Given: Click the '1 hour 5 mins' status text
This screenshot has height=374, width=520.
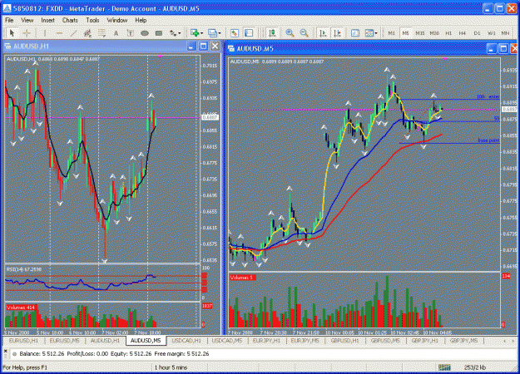Looking at the screenshot, I should [171, 367].
